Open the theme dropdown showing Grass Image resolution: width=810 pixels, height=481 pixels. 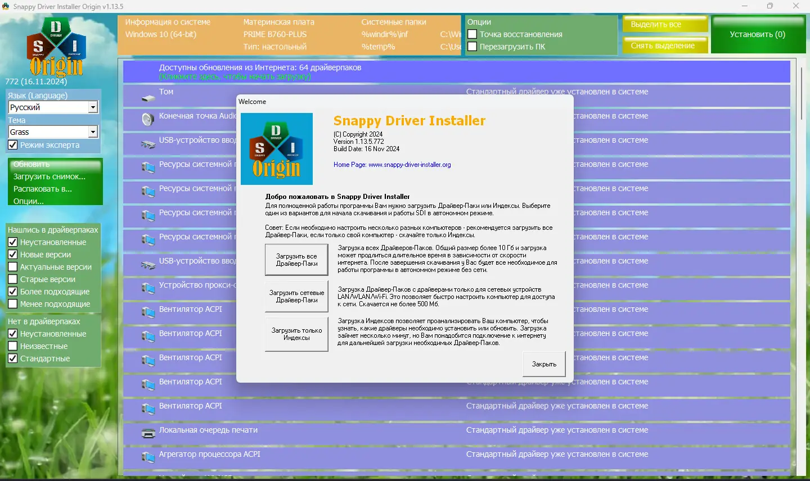click(53, 132)
